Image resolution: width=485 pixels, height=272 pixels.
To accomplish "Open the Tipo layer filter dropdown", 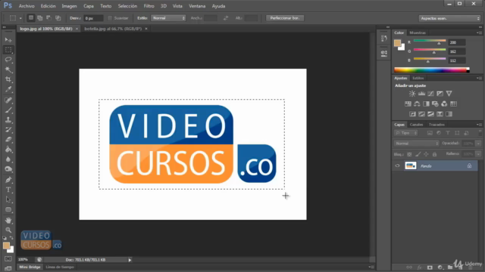I will pos(406,133).
